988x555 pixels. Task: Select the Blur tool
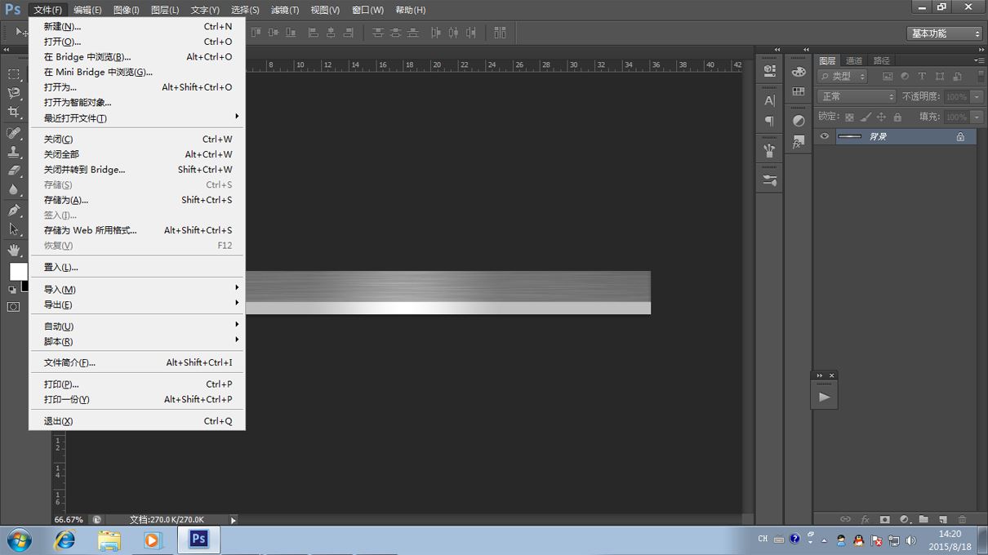pyautogui.click(x=14, y=189)
